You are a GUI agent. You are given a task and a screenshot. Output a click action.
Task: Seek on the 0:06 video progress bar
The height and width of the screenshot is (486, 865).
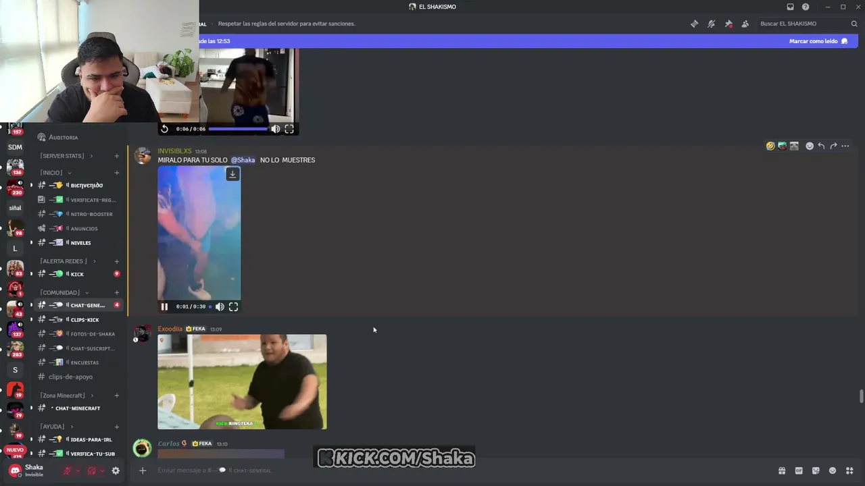[x=238, y=129]
